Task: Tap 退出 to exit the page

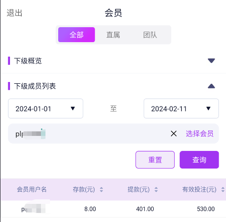Action: 15,13
